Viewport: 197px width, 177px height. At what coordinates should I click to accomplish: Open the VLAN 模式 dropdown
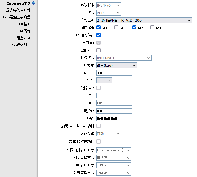coord(116,66)
